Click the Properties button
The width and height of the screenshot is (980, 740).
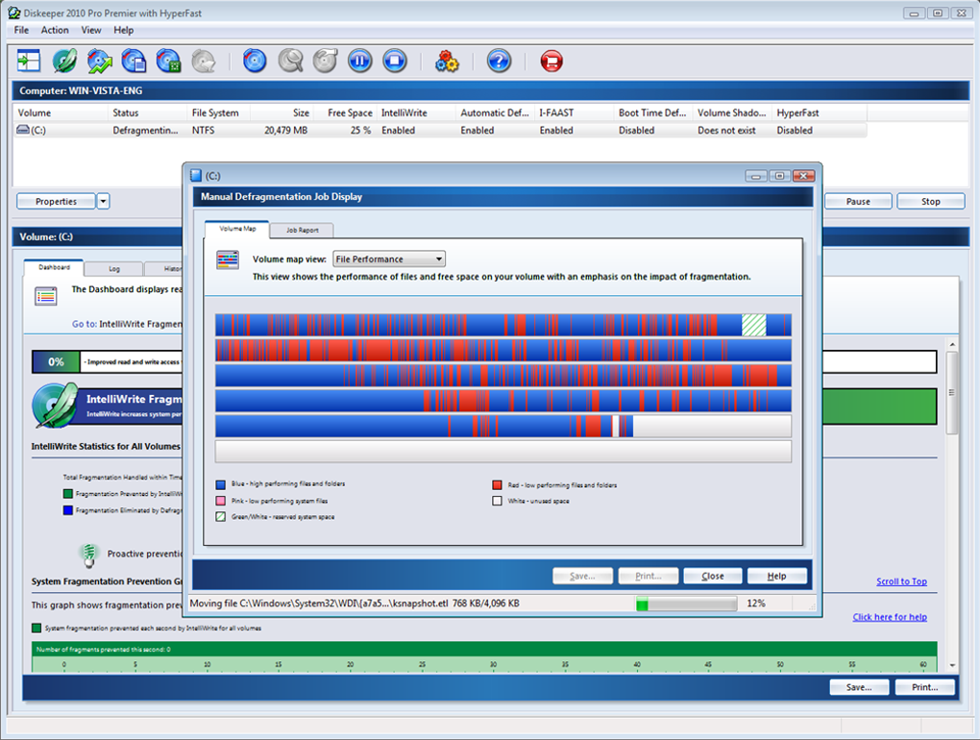click(x=57, y=201)
